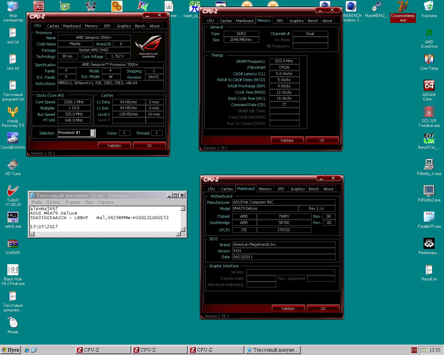
Task: Launch Black Hole V4.2 Final.exe icon
Action: coord(13,275)
